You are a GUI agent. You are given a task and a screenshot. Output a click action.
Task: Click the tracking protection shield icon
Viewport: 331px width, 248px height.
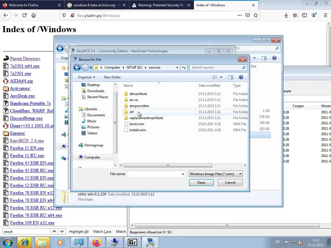tap(64, 15)
